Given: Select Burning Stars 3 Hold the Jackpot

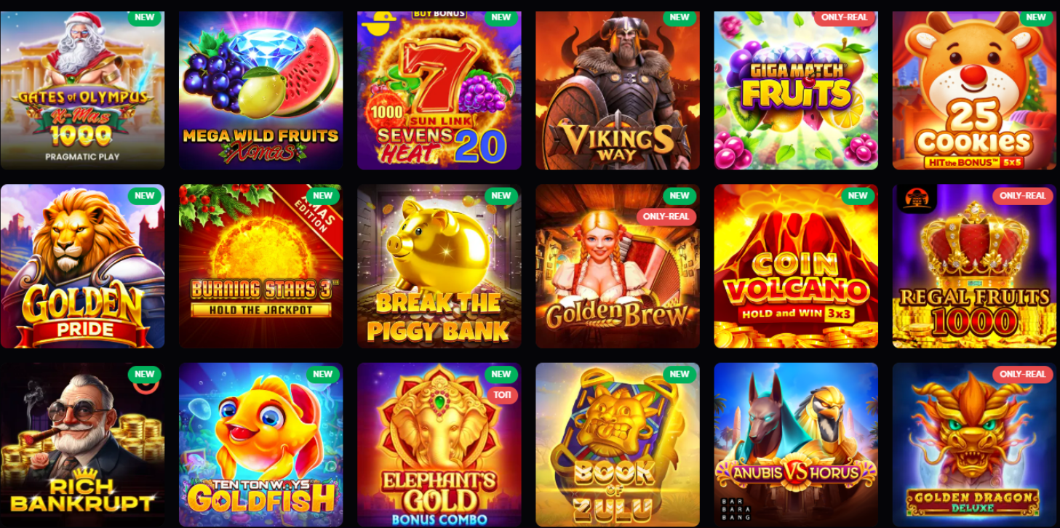Looking at the screenshot, I should click(x=260, y=266).
